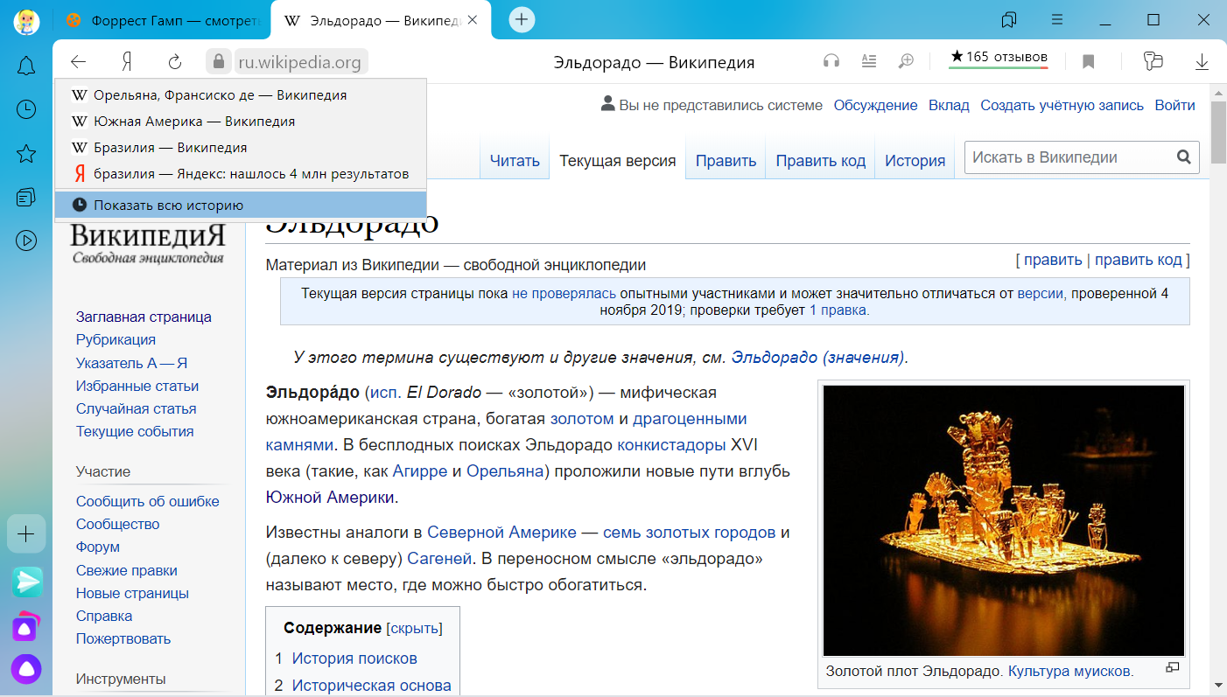Open Эльдорадо (значения) link
The width and height of the screenshot is (1227, 697).
[817, 357]
